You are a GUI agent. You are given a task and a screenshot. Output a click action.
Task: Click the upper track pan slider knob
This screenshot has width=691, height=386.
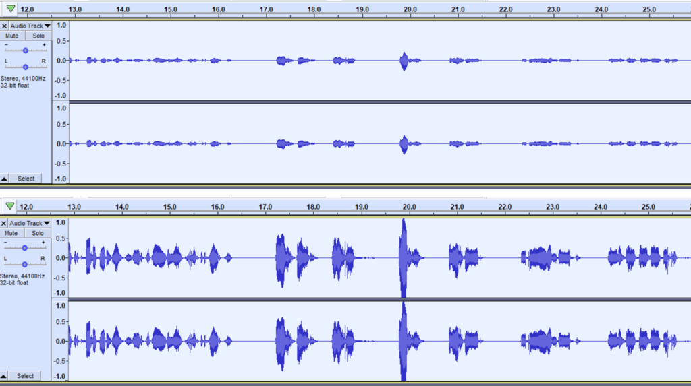point(26,67)
